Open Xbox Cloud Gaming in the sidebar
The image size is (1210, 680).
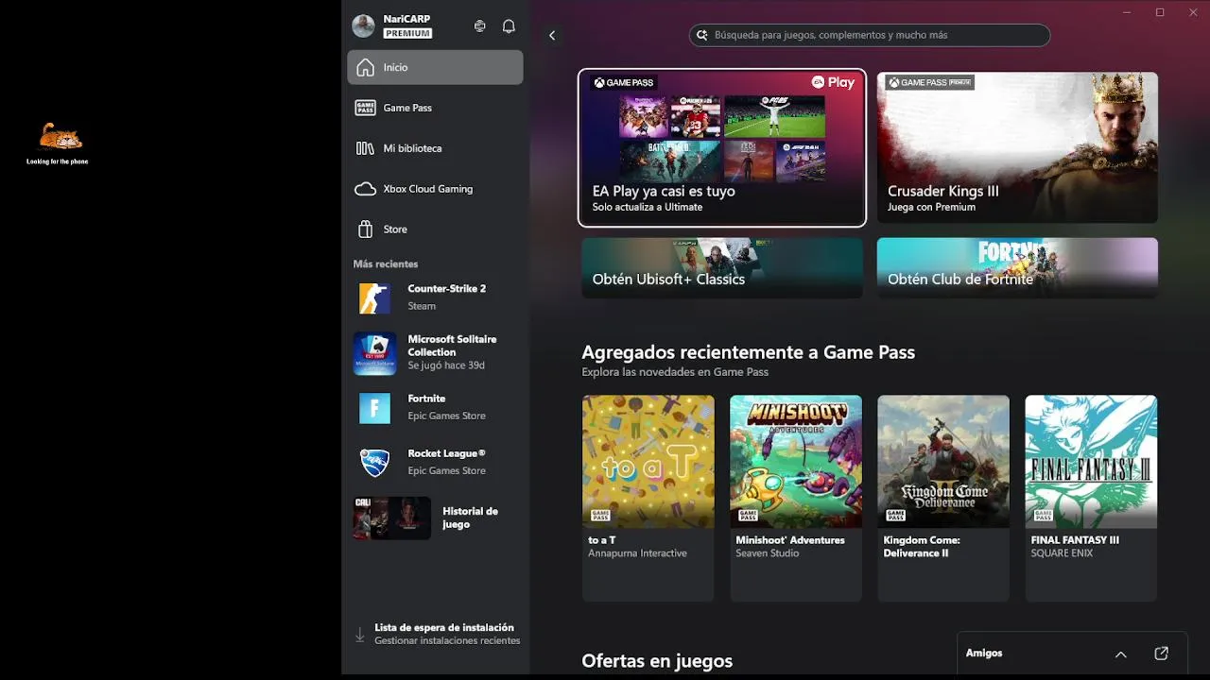(x=435, y=189)
